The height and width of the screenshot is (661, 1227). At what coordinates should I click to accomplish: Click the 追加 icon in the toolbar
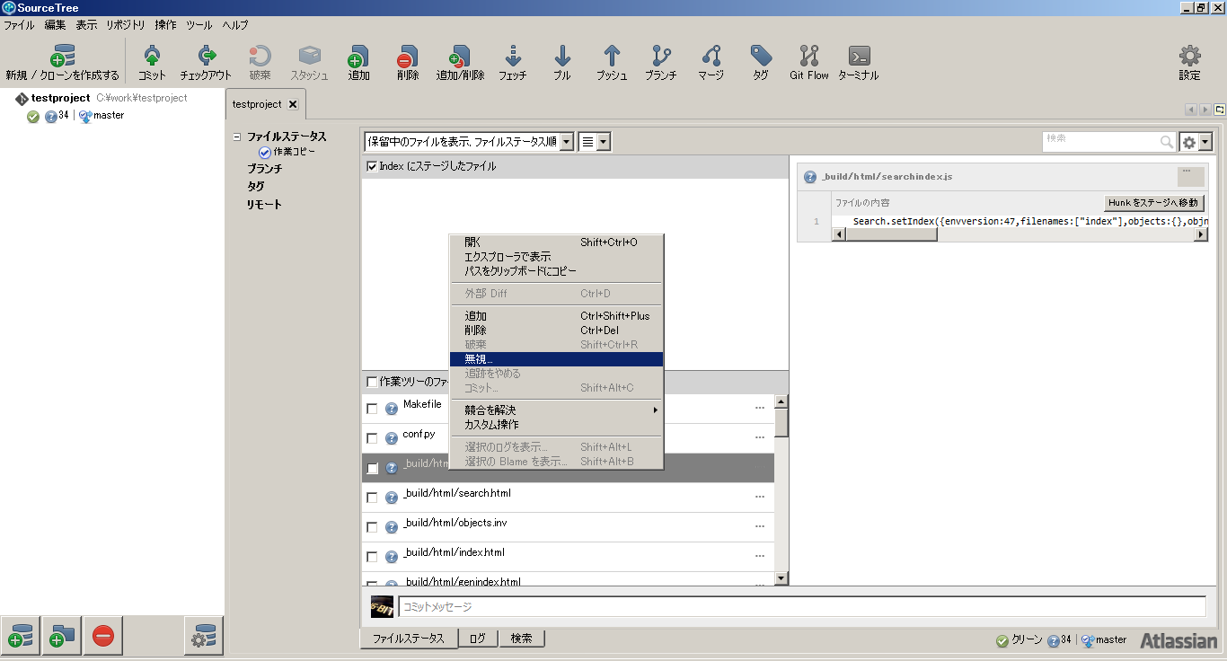[358, 57]
